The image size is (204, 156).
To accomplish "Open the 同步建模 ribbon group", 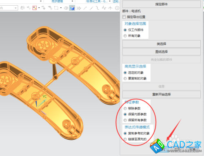I will (57, 1).
